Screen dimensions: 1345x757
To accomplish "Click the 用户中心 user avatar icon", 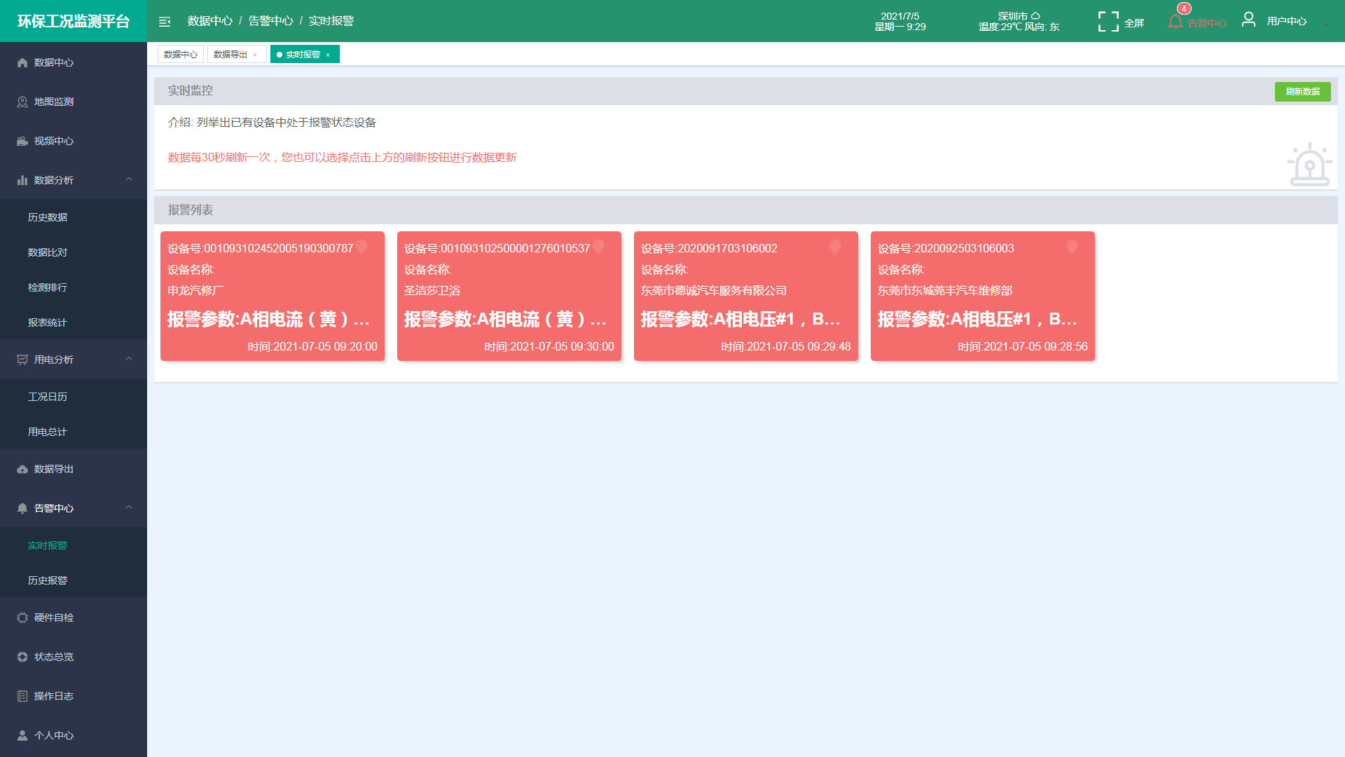I will pyautogui.click(x=1248, y=20).
